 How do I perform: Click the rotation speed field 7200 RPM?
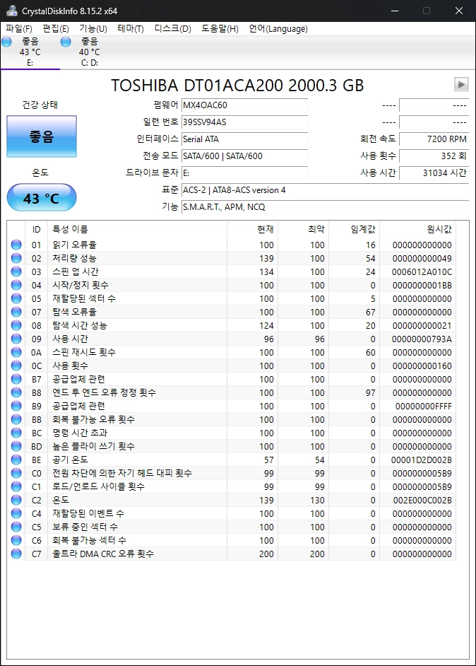pyautogui.click(x=434, y=139)
